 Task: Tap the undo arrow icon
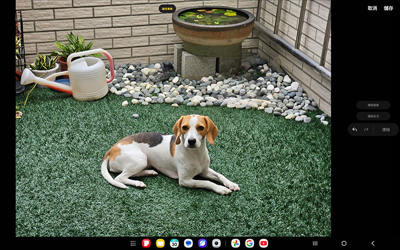click(355, 130)
